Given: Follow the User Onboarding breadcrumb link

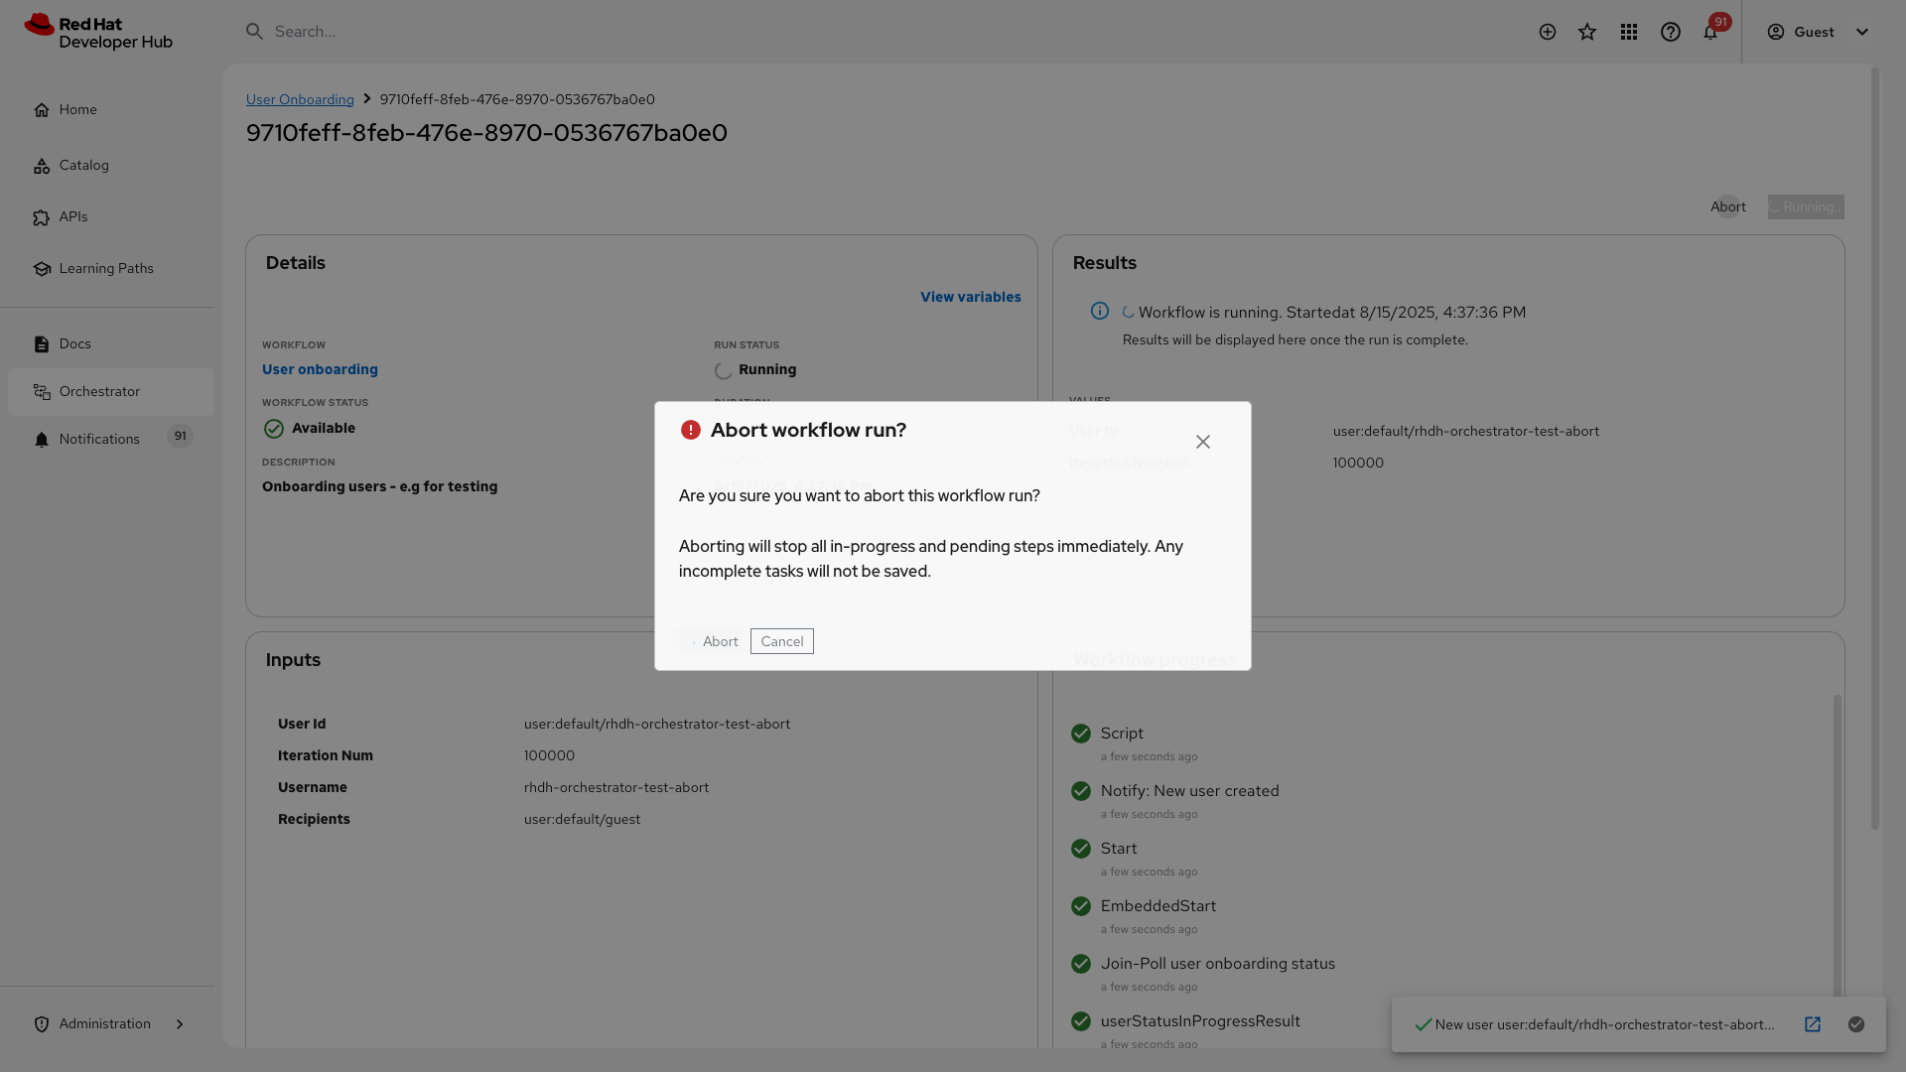Looking at the screenshot, I should click(x=300, y=99).
